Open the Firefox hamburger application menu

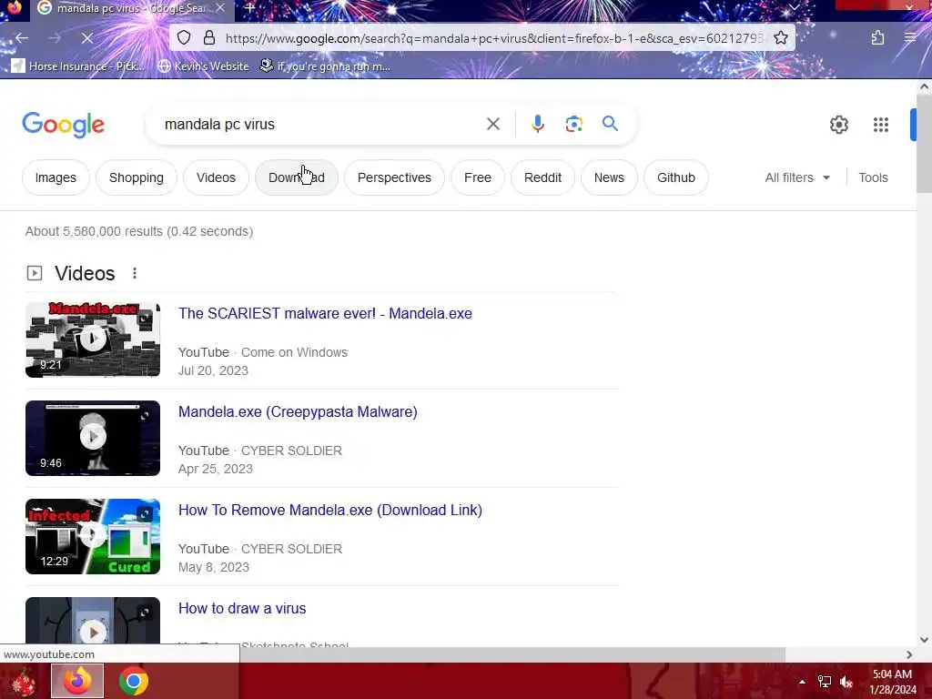(909, 38)
